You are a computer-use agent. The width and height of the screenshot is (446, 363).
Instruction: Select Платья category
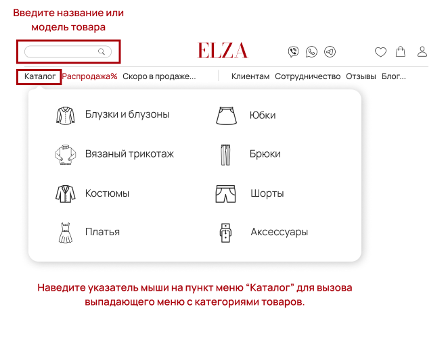102,232
